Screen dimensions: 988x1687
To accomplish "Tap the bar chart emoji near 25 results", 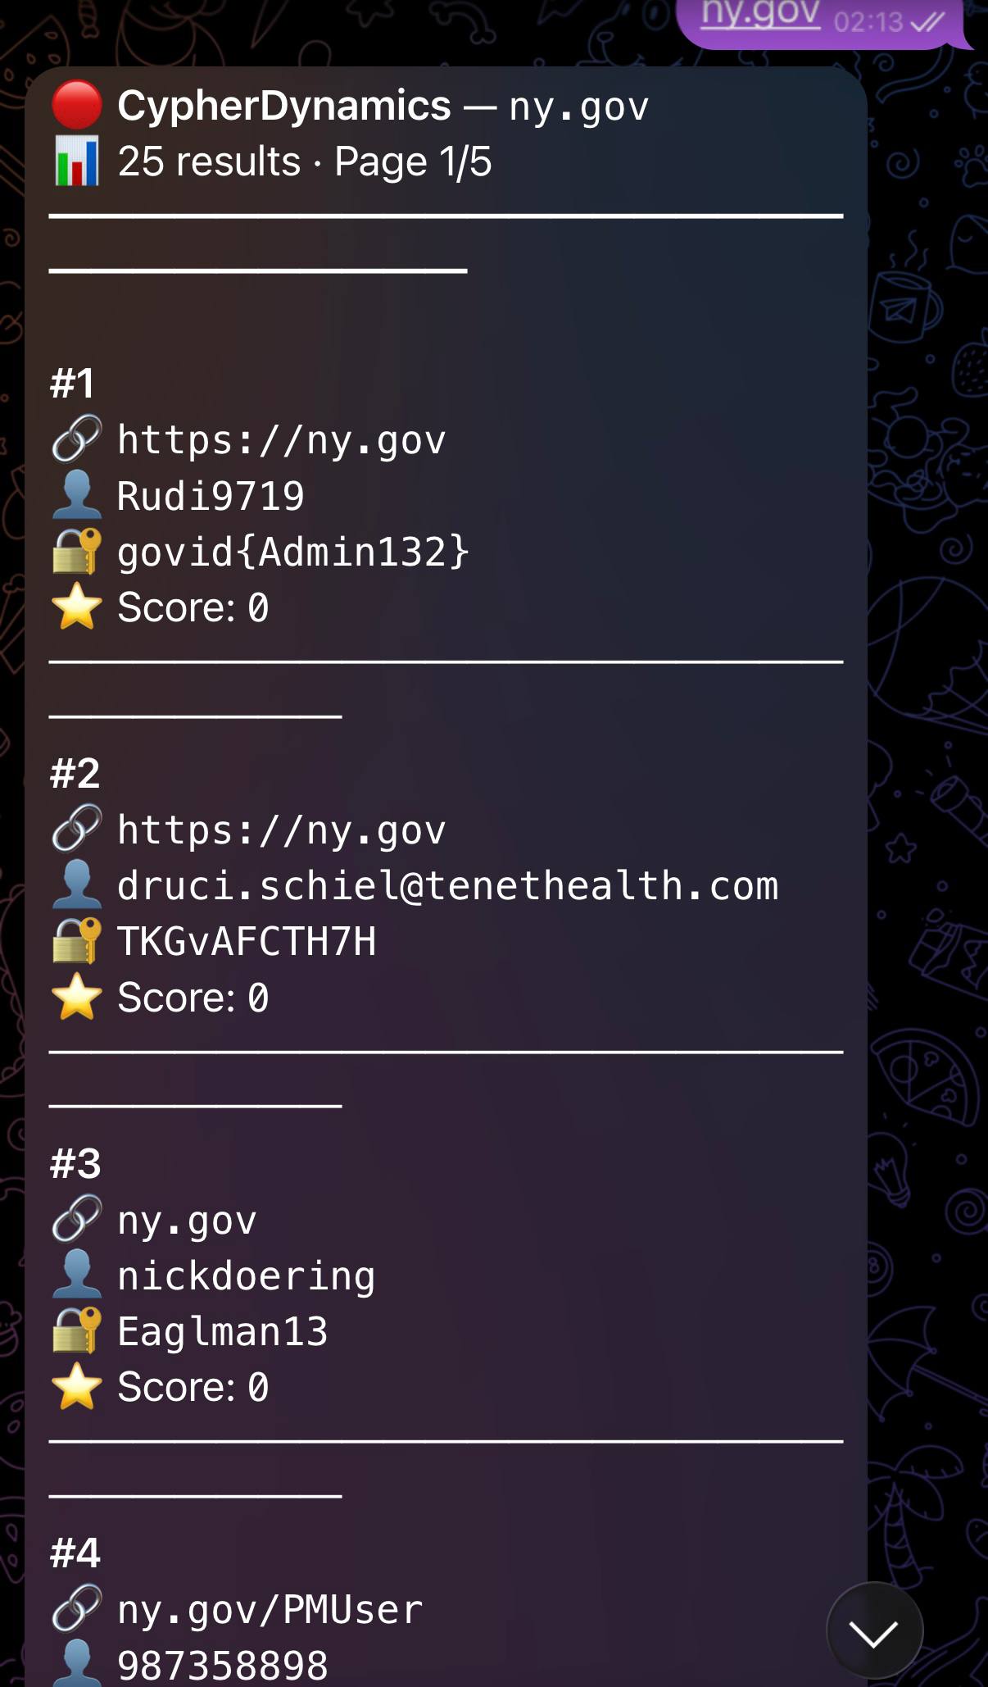I will [x=76, y=161].
